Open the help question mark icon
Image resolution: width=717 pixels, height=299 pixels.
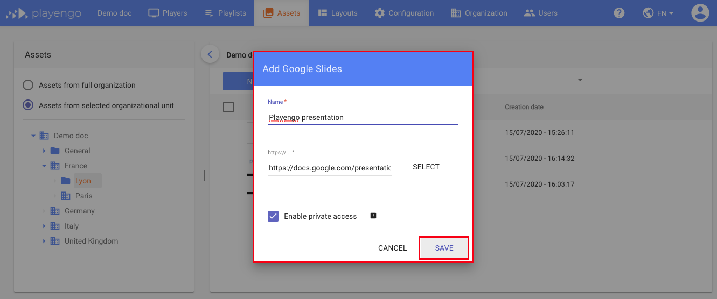pyautogui.click(x=619, y=13)
